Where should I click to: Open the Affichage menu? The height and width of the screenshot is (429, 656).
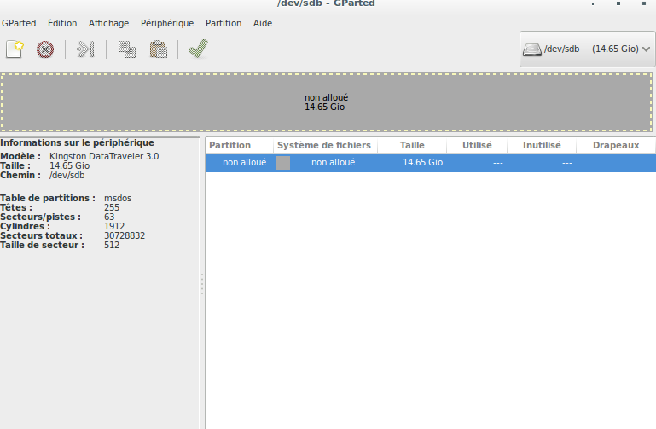click(108, 23)
